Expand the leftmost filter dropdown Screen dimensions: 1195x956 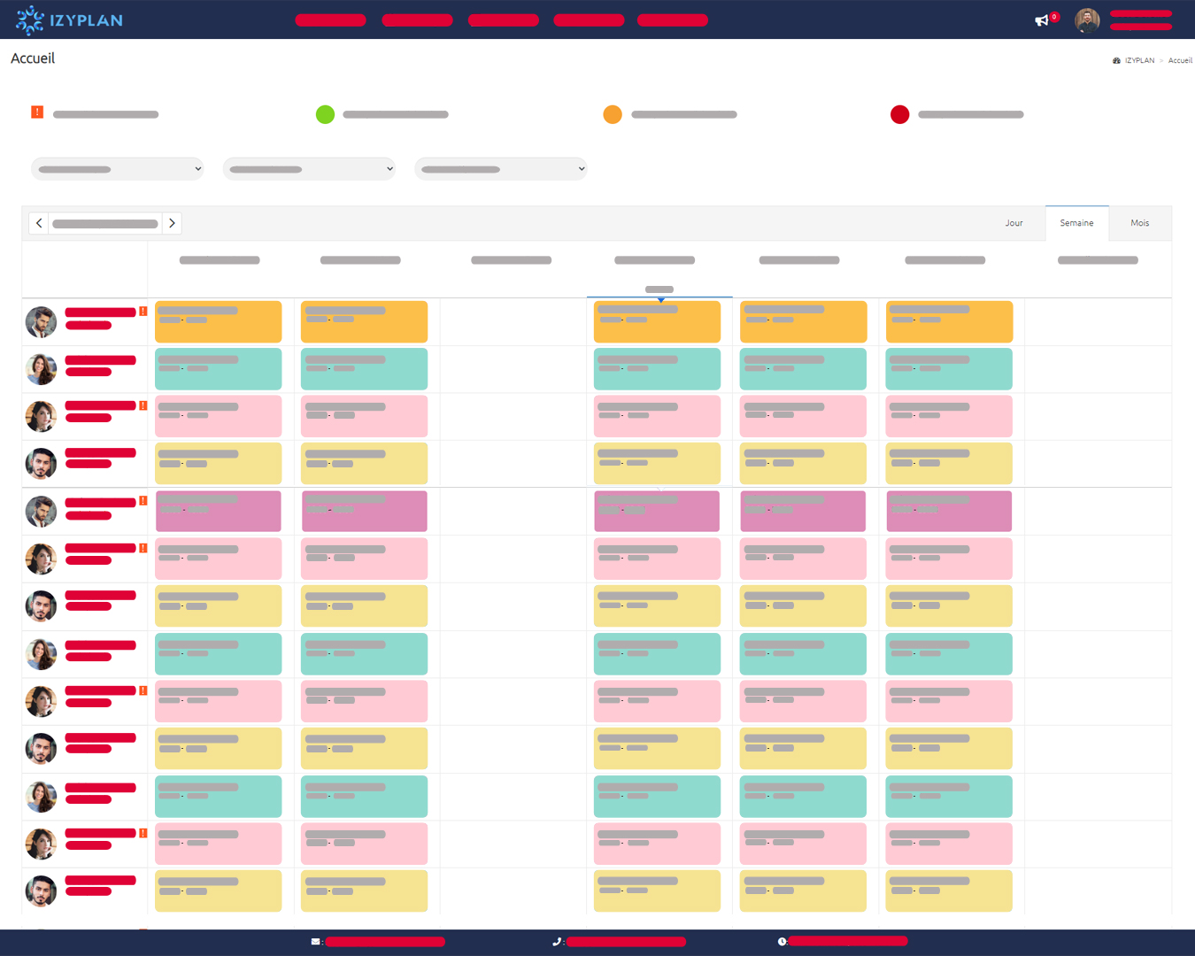pos(118,169)
